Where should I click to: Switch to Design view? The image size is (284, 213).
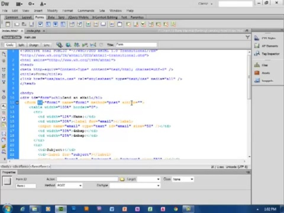(x=34, y=45)
